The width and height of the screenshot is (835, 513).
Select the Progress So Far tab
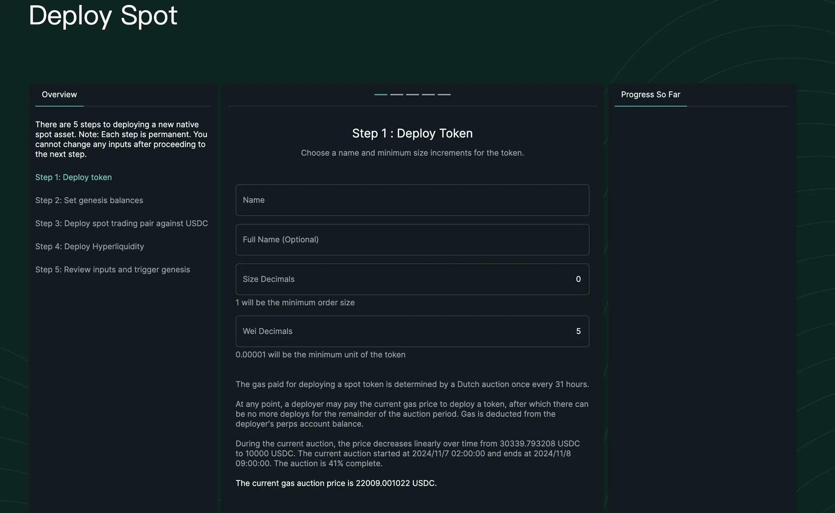coord(650,95)
